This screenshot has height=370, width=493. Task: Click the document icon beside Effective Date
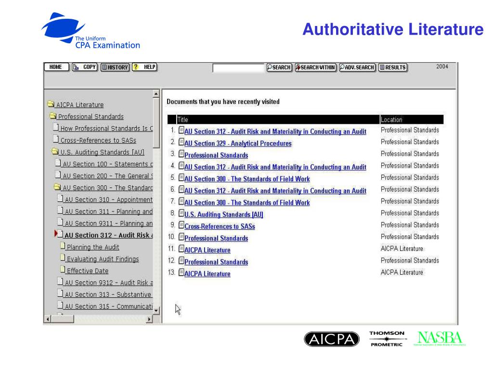(x=63, y=270)
